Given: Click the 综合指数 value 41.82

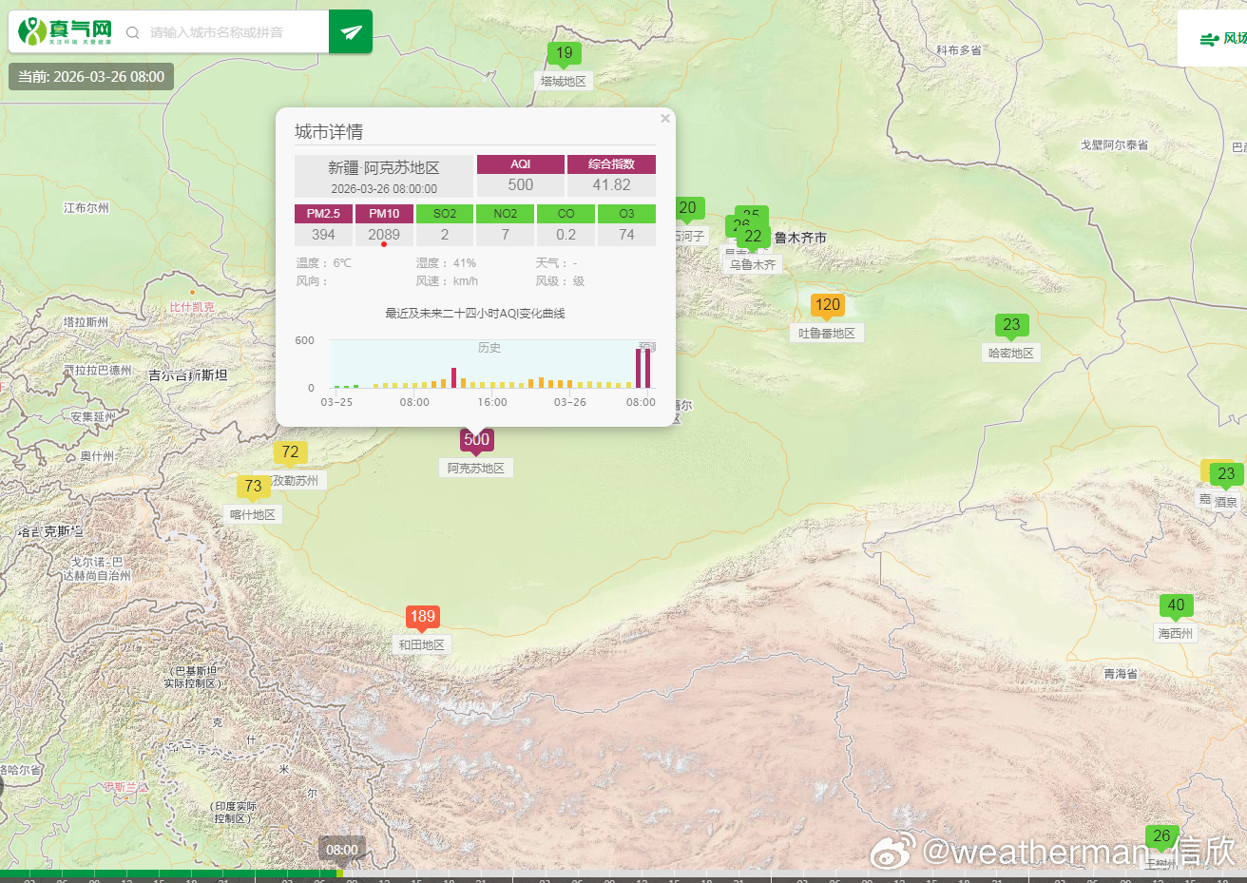Looking at the screenshot, I should pos(611,185).
